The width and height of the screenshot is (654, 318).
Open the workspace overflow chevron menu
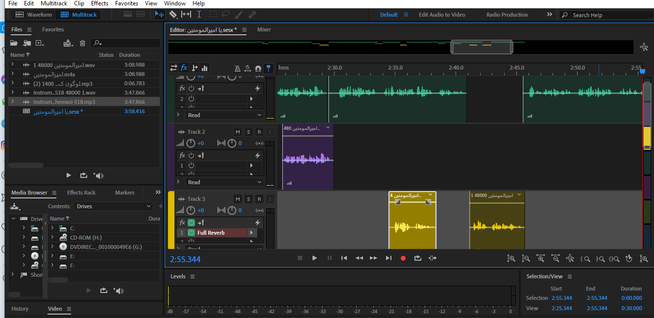pyautogui.click(x=550, y=15)
